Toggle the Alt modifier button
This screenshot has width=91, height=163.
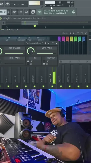pyautogui.click(x=27, y=12)
